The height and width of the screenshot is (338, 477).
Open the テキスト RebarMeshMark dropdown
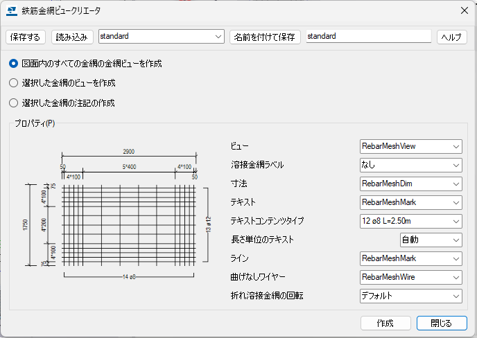(410, 202)
